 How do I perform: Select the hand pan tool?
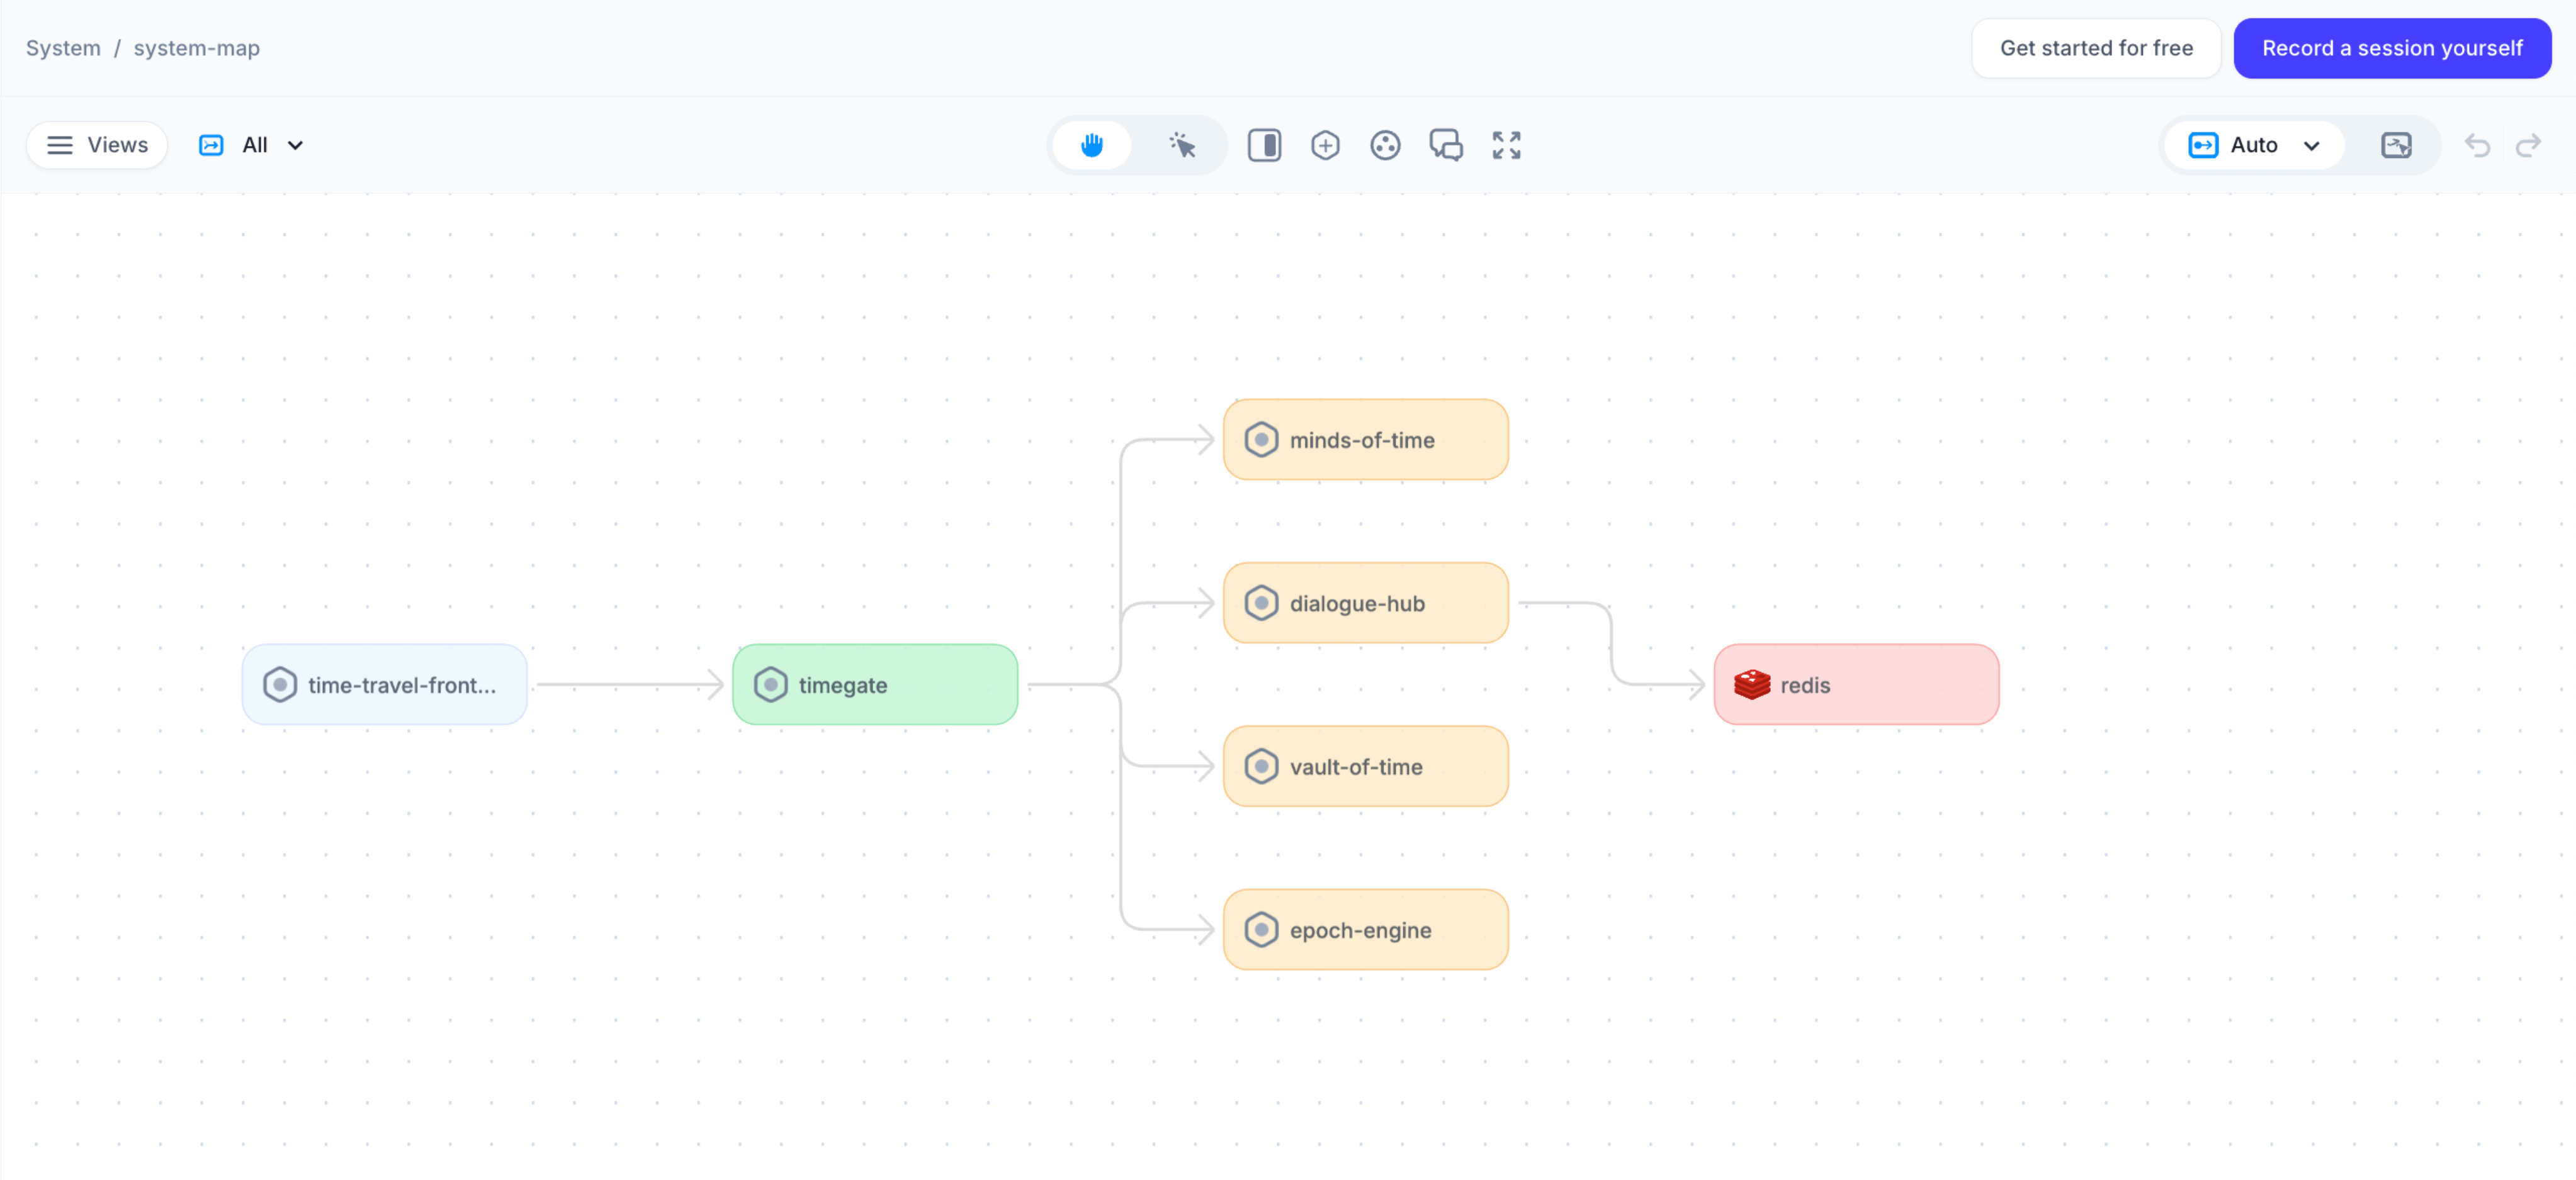click(1092, 146)
